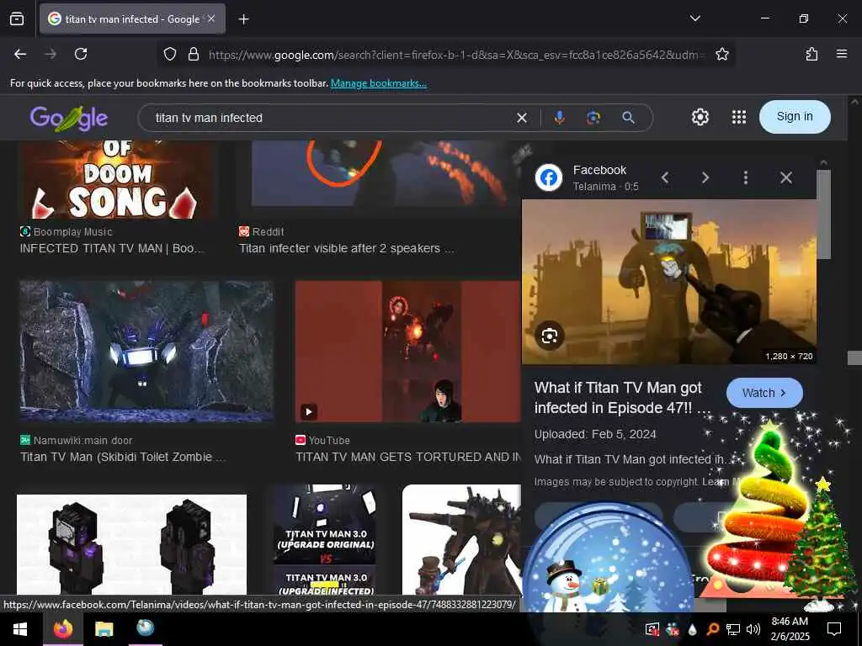Open Titan TV Man Skibidi Toilet Zombie title
Screen dimensions: 862x646
[123, 457]
